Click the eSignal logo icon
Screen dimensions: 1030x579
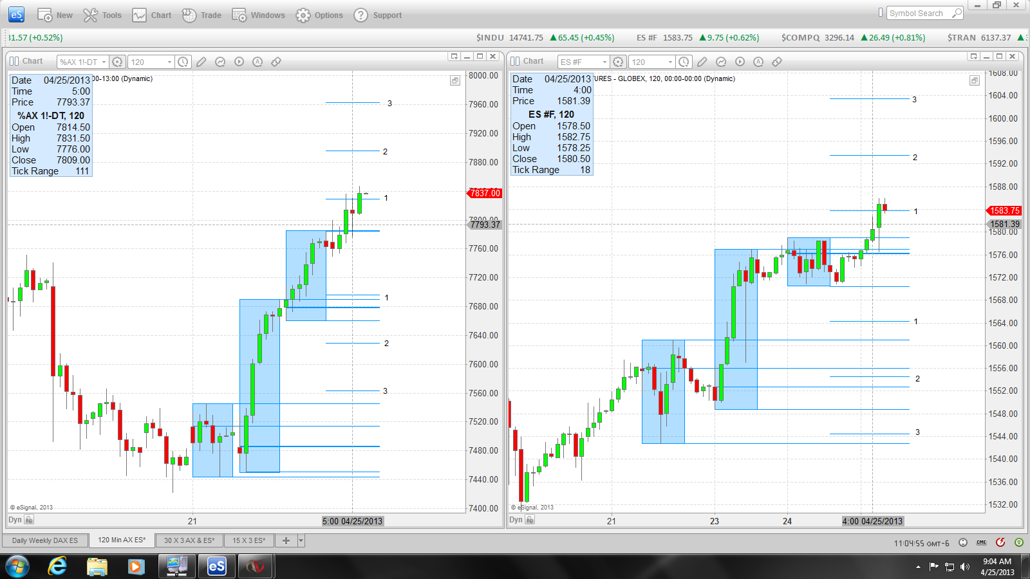[x=16, y=14]
